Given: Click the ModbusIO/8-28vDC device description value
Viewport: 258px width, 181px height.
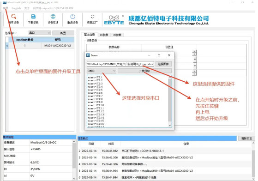Looking at the screenshot, I should [43, 143].
